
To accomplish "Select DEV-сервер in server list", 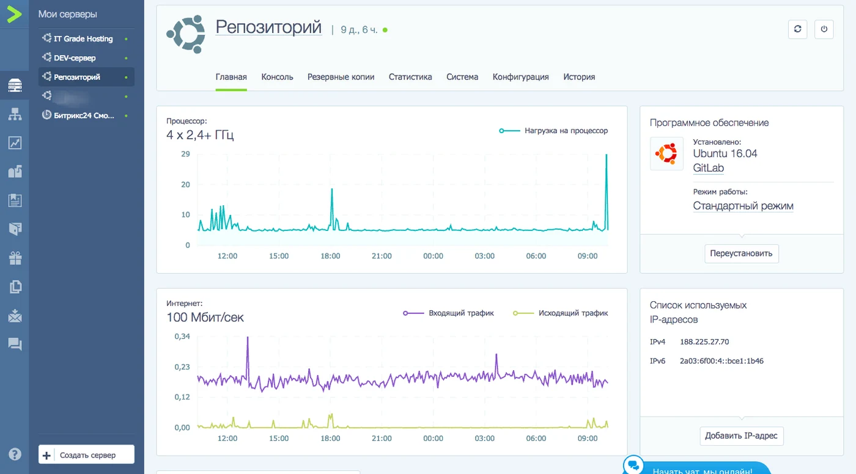I will 86,58.
